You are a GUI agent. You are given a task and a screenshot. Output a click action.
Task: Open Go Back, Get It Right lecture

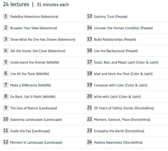coord(33,97)
